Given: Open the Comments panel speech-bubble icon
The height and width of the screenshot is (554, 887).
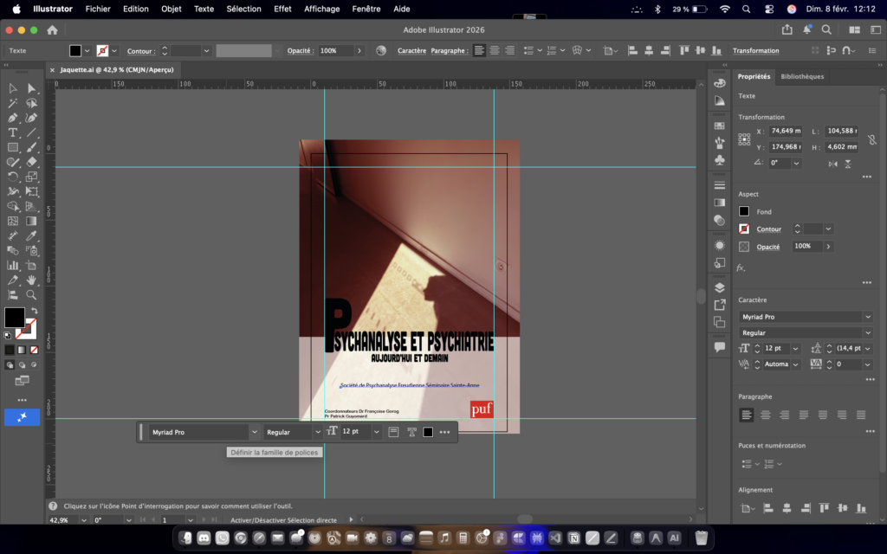Looking at the screenshot, I should click(720, 347).
